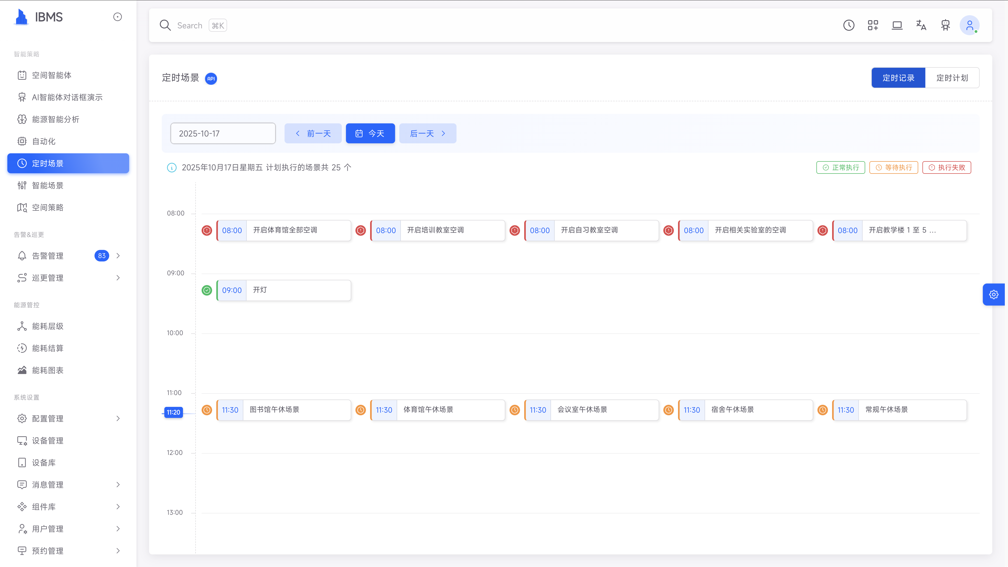1008x567 pixels.
Task: Toggle the sidebar collapse circle icon
Action: [117, 17]
